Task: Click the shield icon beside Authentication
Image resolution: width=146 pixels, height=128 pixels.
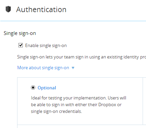Action: 8,9
